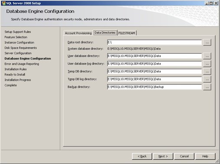The height and width of the screenshot is (164, 220).
Task: Click the User database log directory field
Action: [154, 64]
